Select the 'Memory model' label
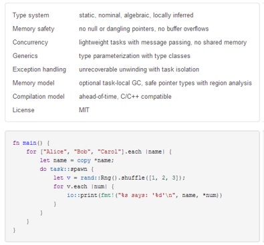This screenshot has width=264, height=245. tap(33, 83)
